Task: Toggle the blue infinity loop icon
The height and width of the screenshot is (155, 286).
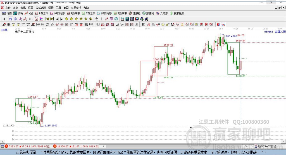Action: 223,25
